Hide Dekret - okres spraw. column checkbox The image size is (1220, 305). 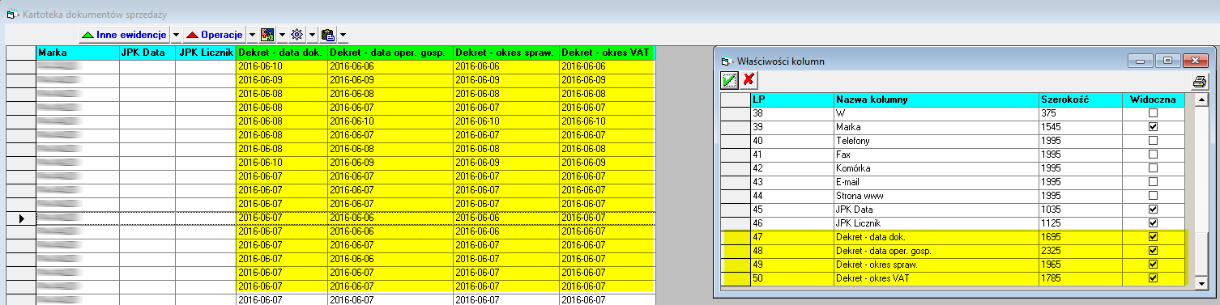pos(1153,265)
